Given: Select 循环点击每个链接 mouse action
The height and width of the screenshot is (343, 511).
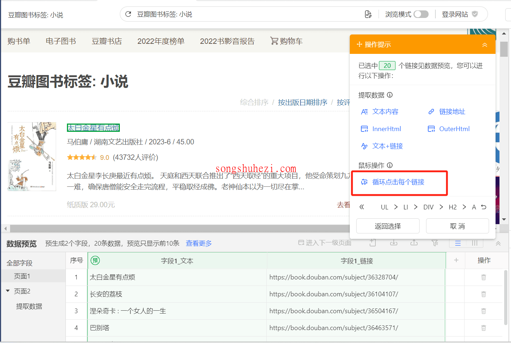Looking at the screenshot, I should click(393, 182).
